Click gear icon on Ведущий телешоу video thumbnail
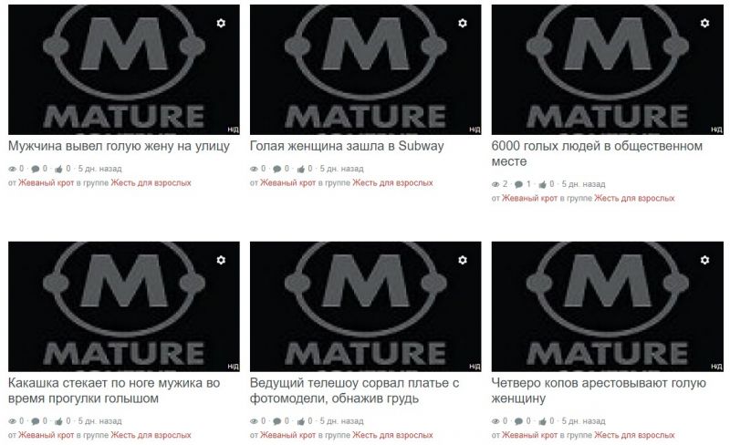 (x=463, y=260)
